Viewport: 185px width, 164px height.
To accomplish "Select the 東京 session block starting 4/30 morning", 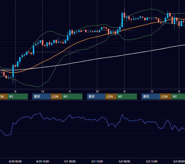I will tap(41, 96).
